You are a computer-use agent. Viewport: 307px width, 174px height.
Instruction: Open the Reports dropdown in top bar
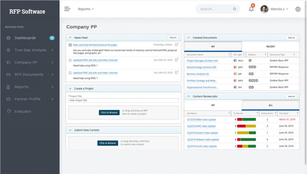point(86,9)
